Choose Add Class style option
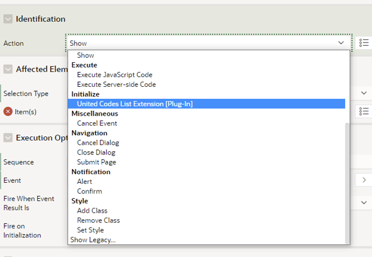 [x=206, y=211]
